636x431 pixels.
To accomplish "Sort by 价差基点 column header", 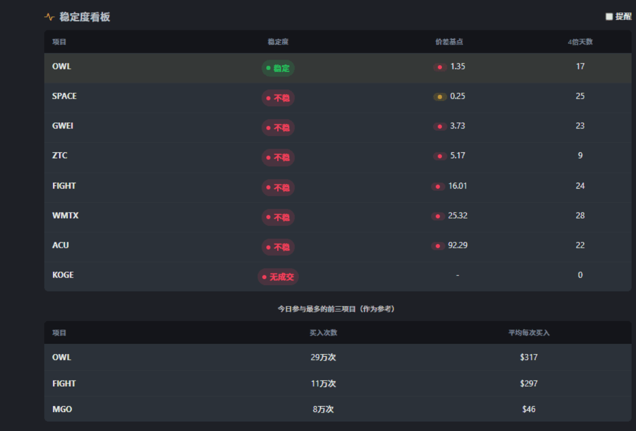I will [x=449, y=42].
